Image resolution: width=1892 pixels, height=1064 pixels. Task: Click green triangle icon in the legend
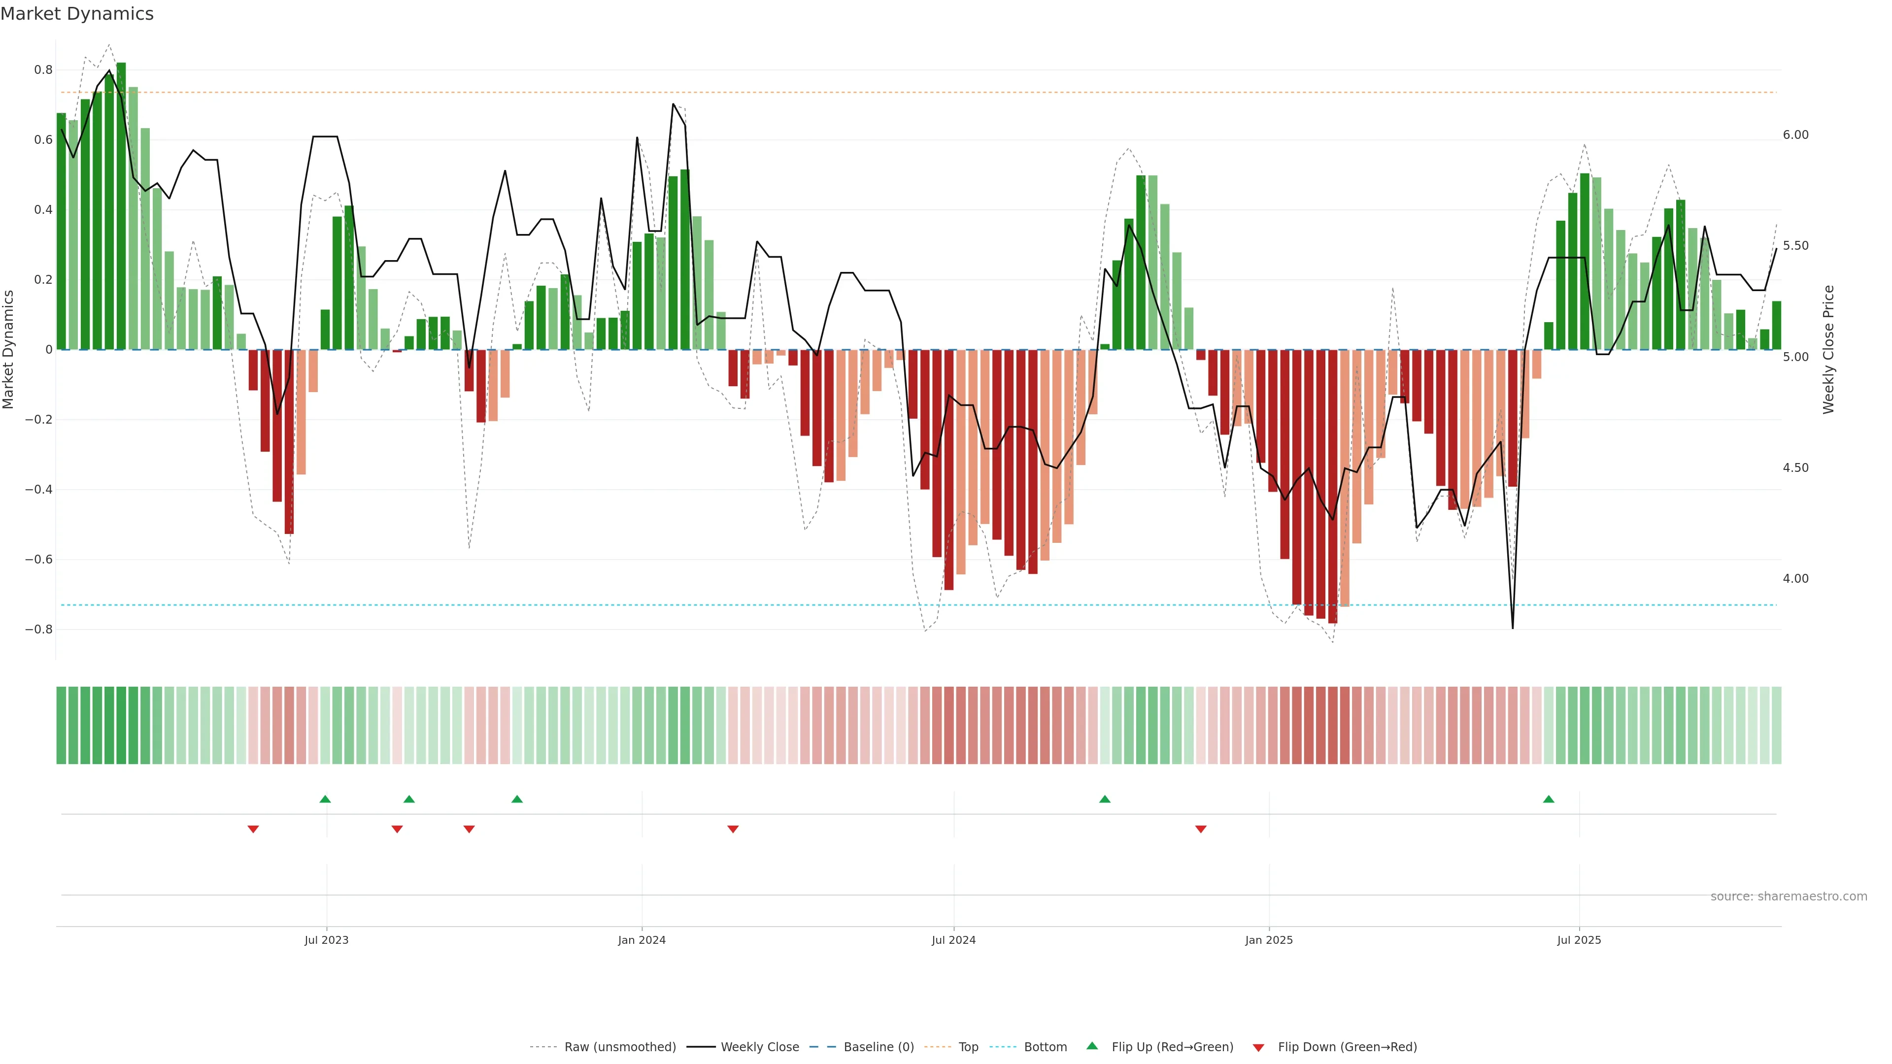click(1092, 1046)
